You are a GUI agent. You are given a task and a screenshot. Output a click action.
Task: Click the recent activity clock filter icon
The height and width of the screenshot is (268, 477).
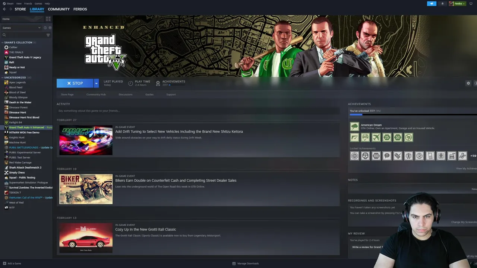[x=45, y=28]
